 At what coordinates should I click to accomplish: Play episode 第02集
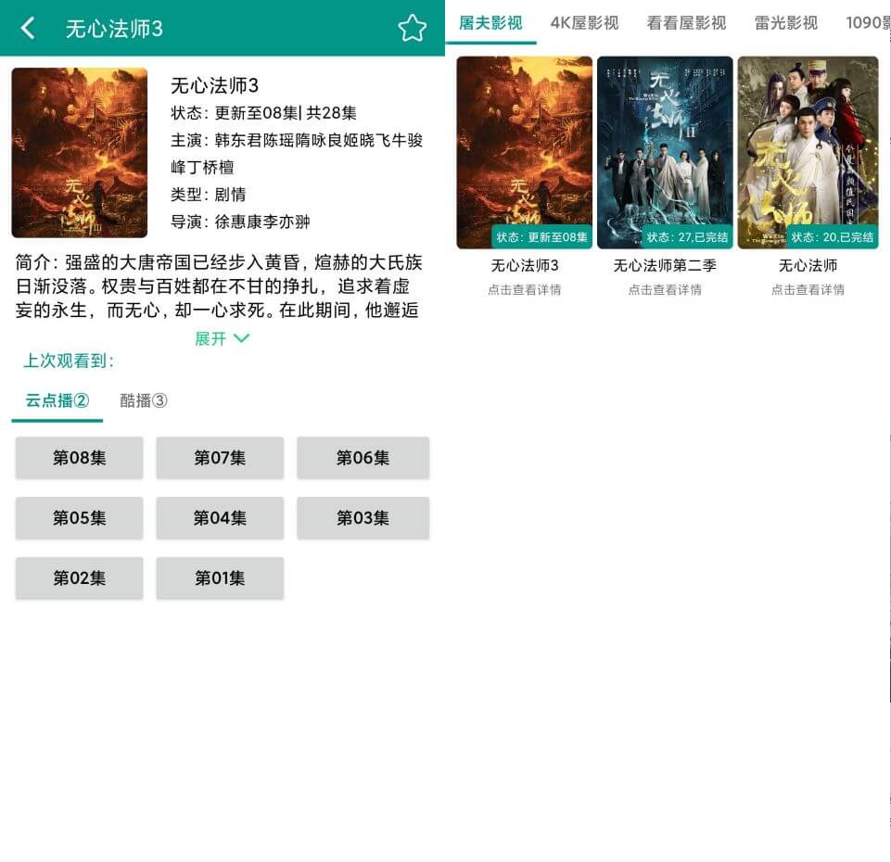pos(79,578)
